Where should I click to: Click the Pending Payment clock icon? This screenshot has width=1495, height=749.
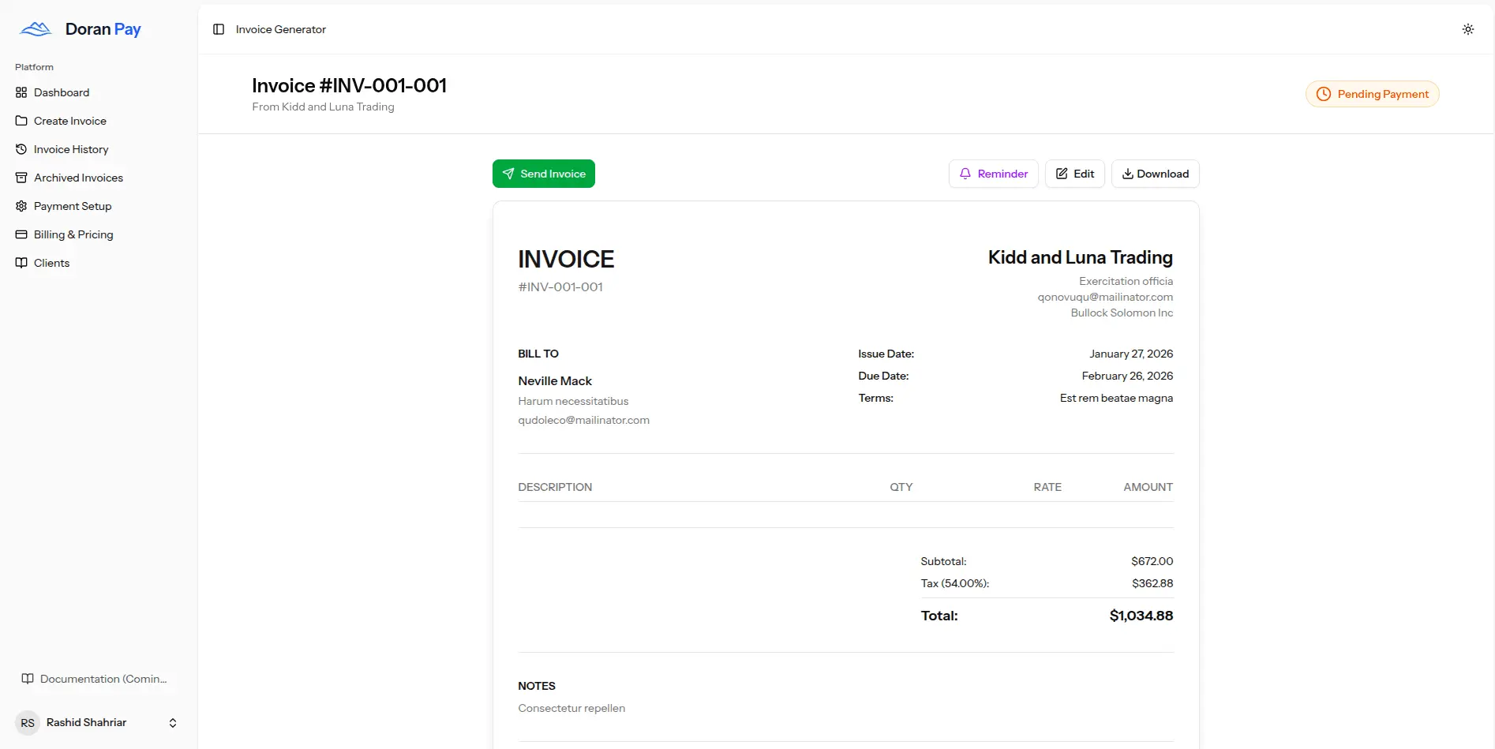pos(1324,94)
